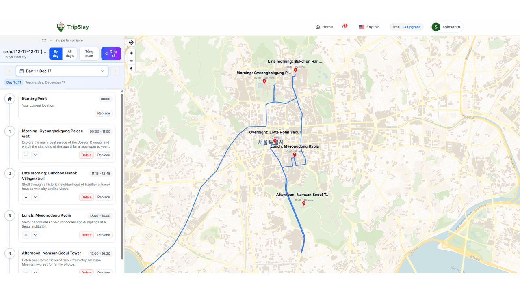Switch to By day view

pos(56,54)
